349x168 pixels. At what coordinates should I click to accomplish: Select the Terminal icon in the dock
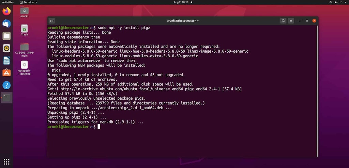[6, 97]
